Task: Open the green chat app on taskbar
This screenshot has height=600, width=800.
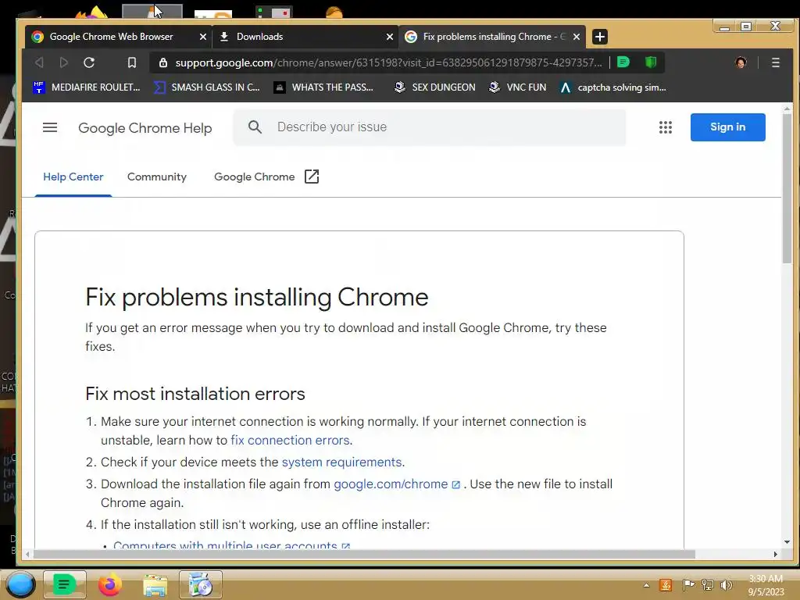Action: (65, 584)
